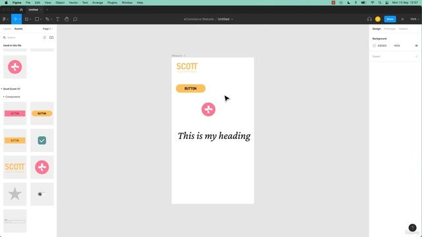
Task: Open Do Not Disturb moon icon
Action: 349,3
